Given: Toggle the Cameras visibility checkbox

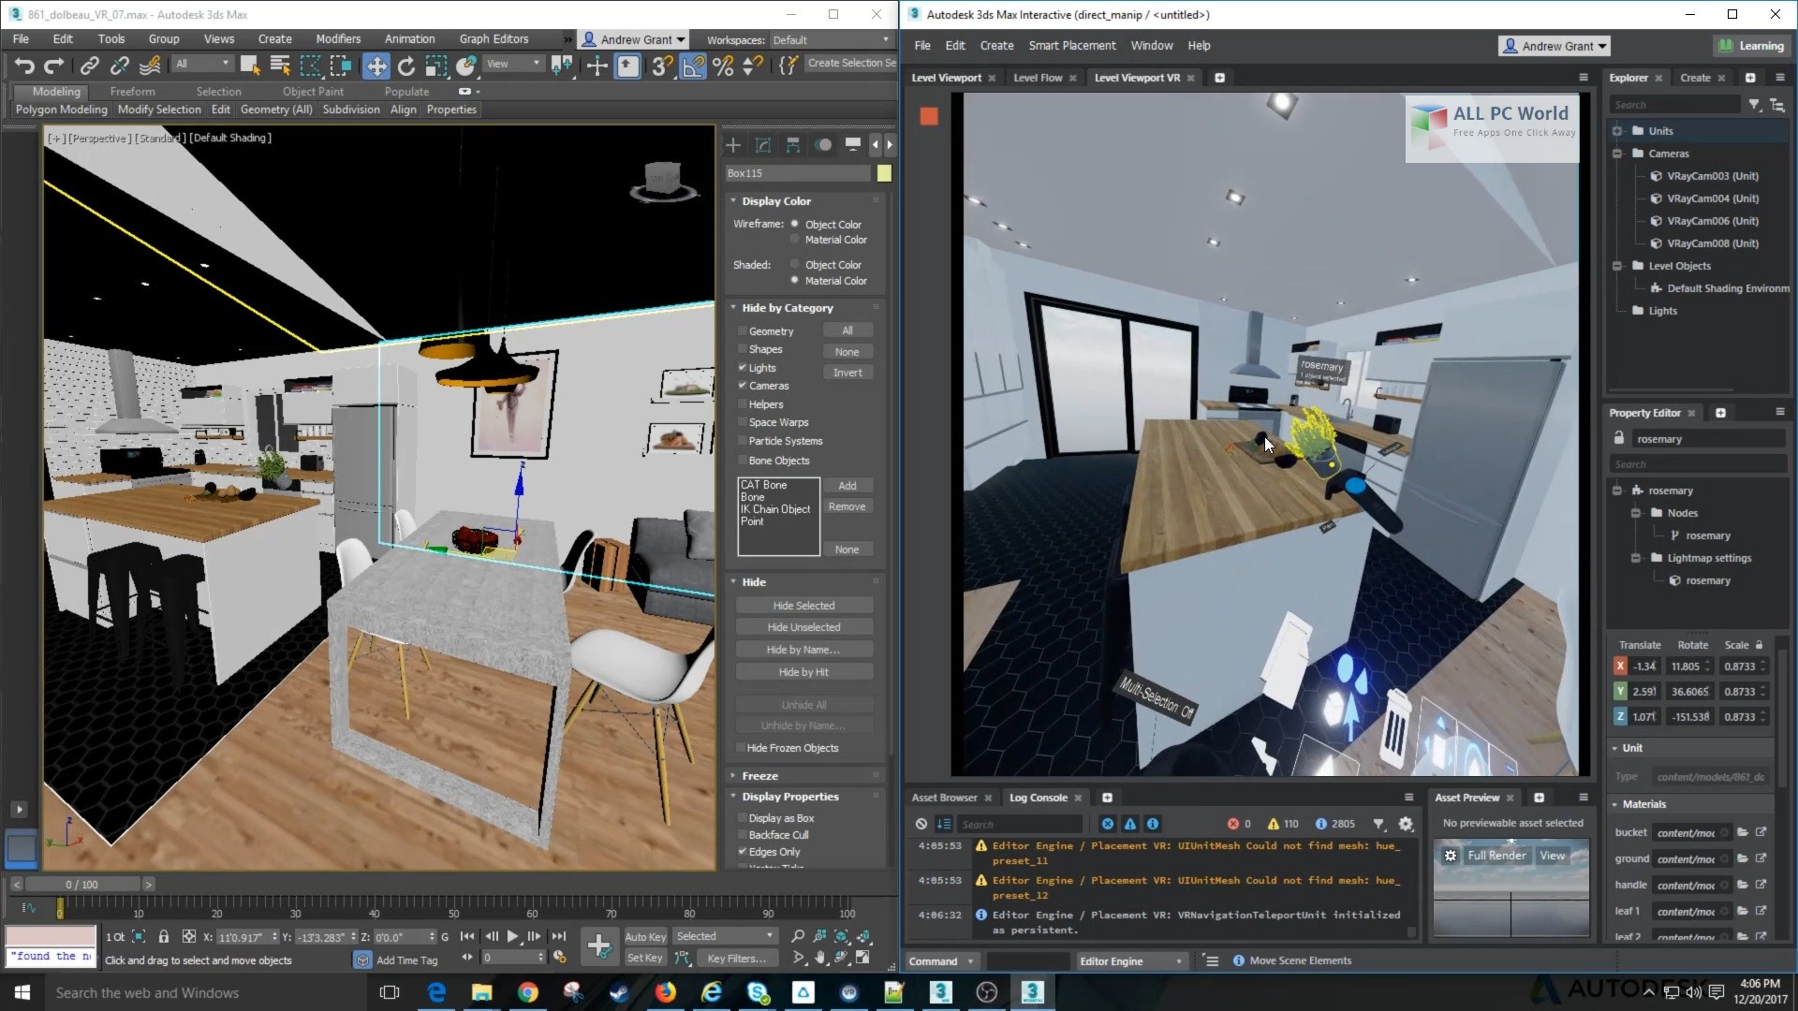Looking at the screenshot, I should [743, 387].
